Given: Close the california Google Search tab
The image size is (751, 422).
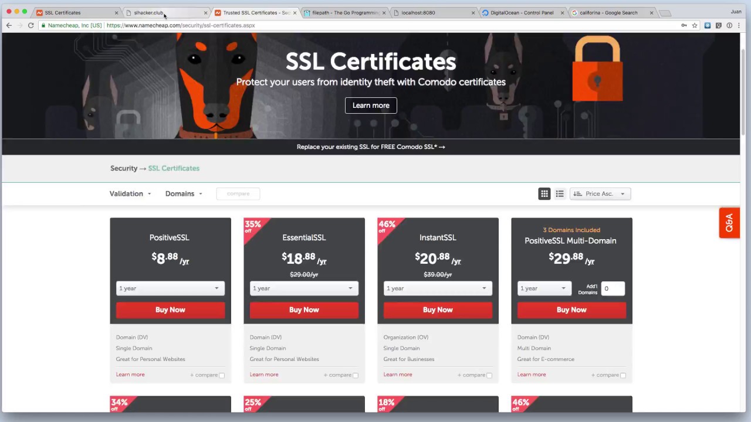Looking at the screenshot, I should pyautogui.click(x=651, y=13).
